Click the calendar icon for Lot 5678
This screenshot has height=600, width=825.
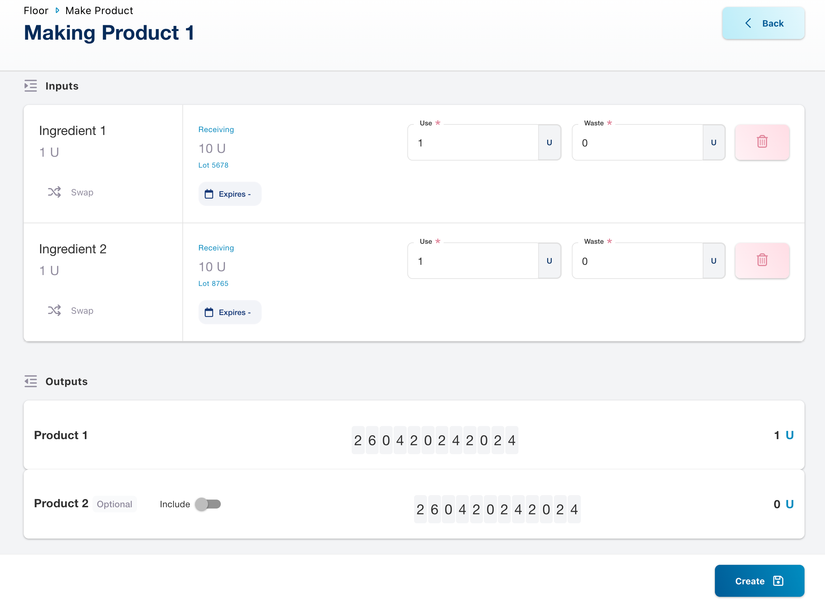pos(209,194)
